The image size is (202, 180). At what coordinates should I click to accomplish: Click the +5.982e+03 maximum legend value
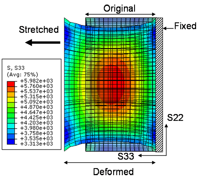pos(37,81)
